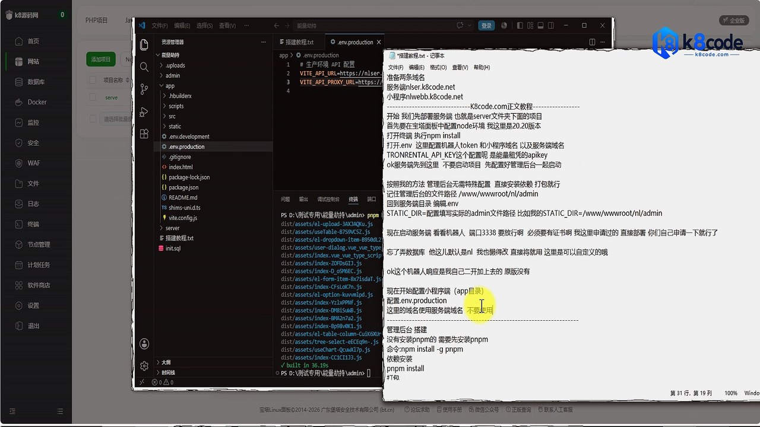
Task: Tick the checkbox beside the batch operation selector
Action: click(93, 119)
